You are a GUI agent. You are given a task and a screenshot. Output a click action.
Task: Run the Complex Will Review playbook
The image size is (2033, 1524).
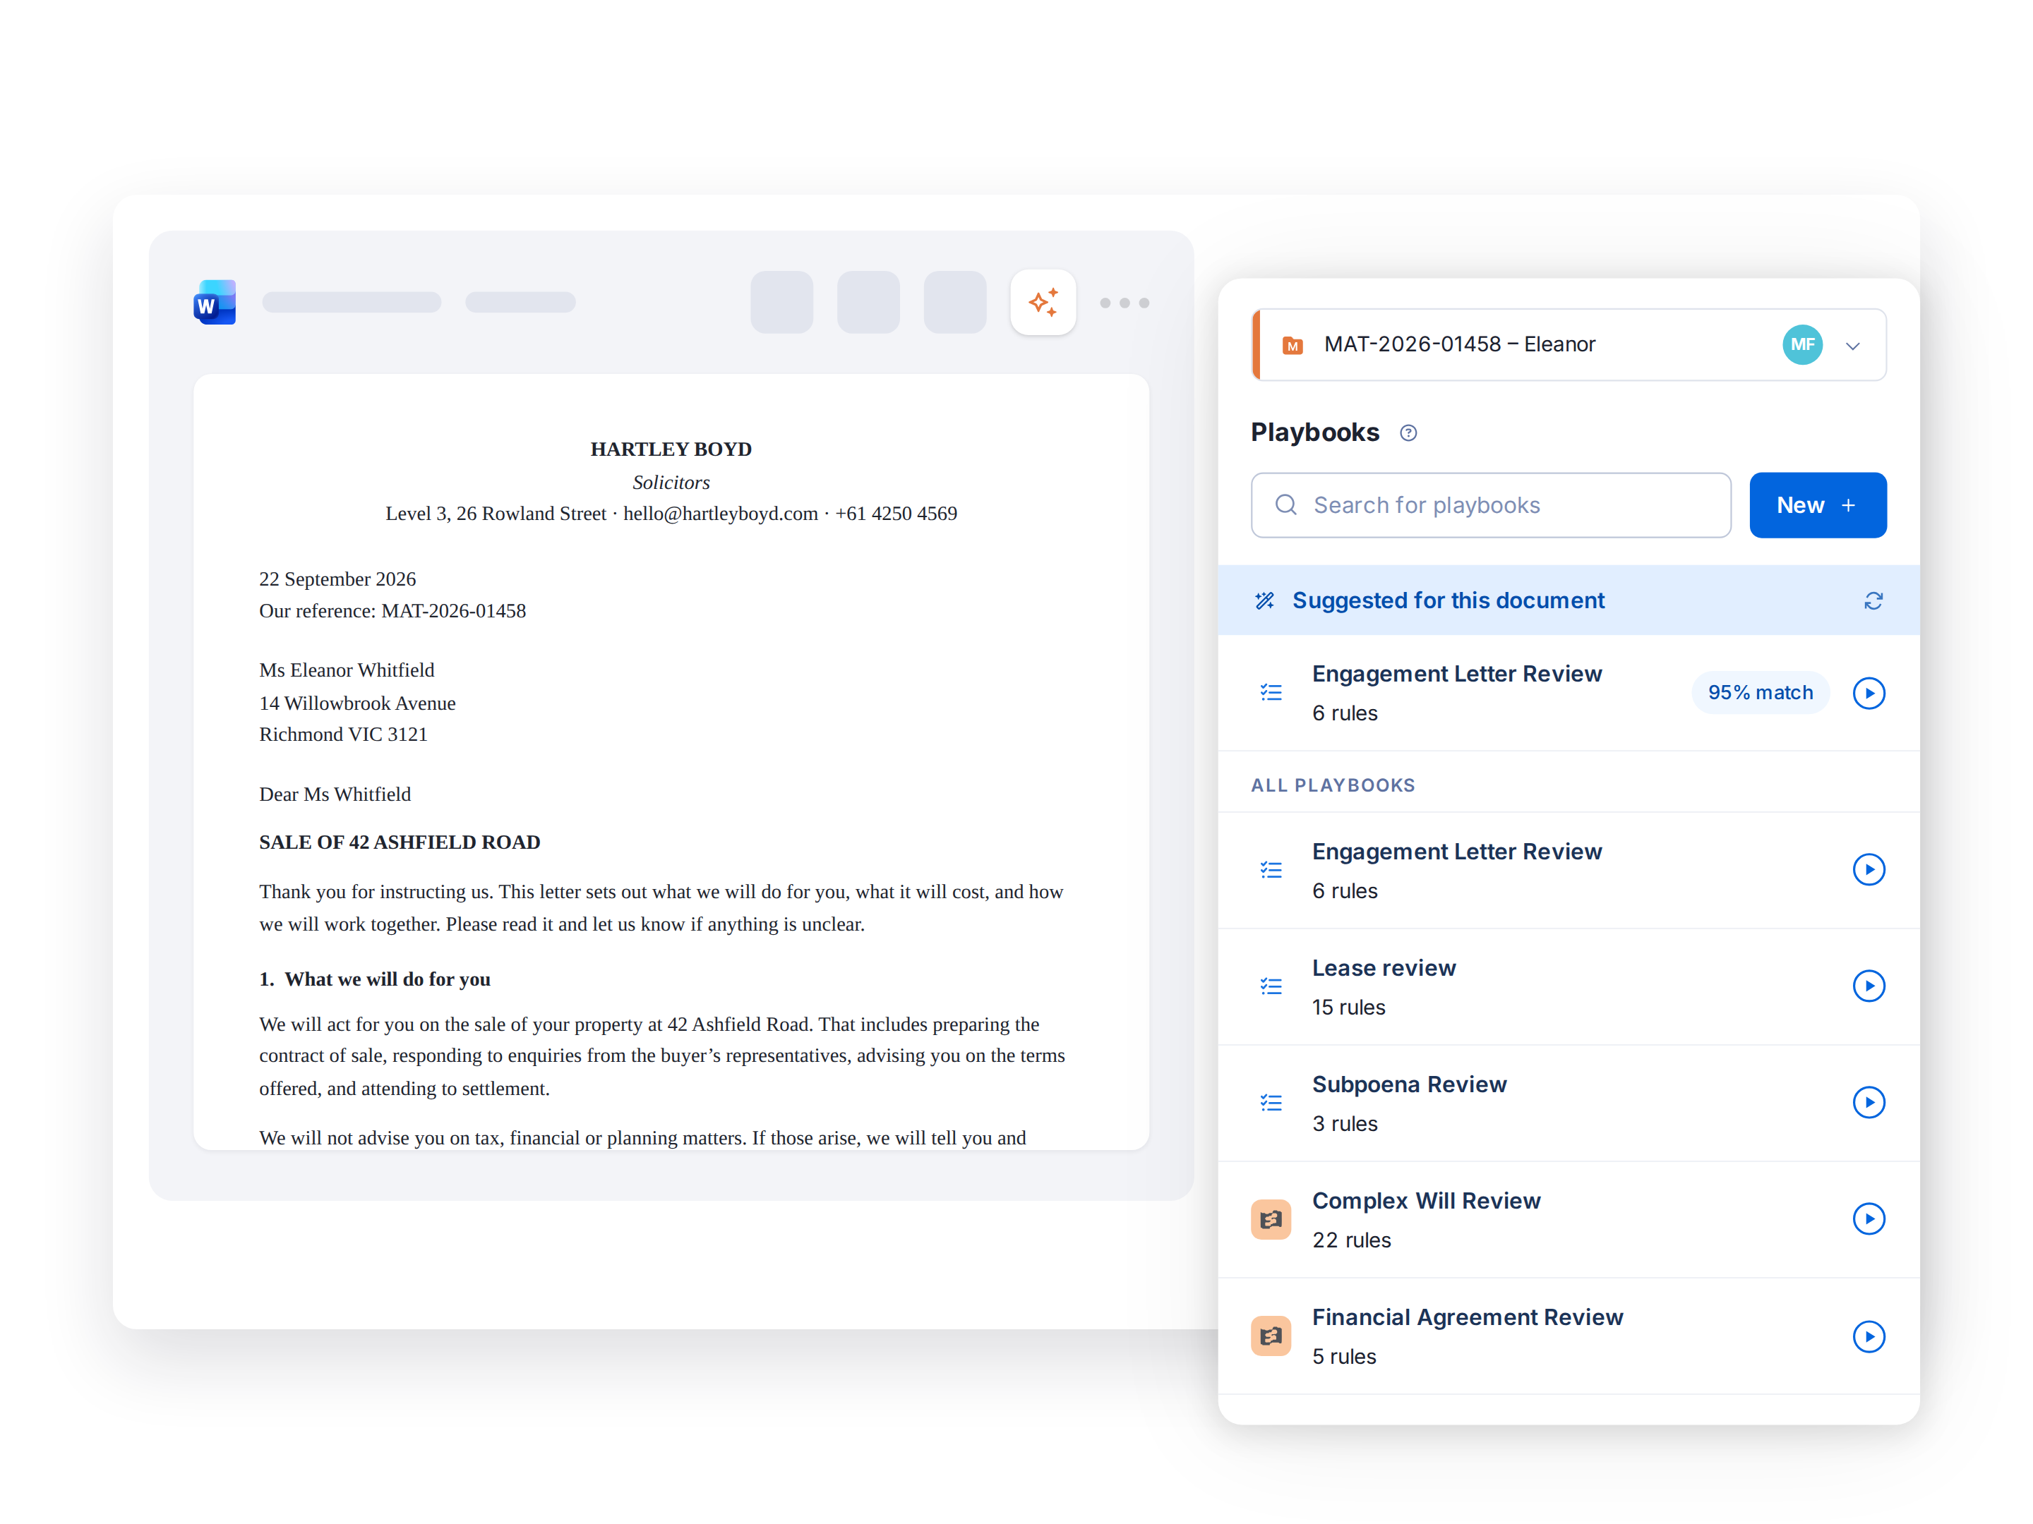pos(1869,1219)
